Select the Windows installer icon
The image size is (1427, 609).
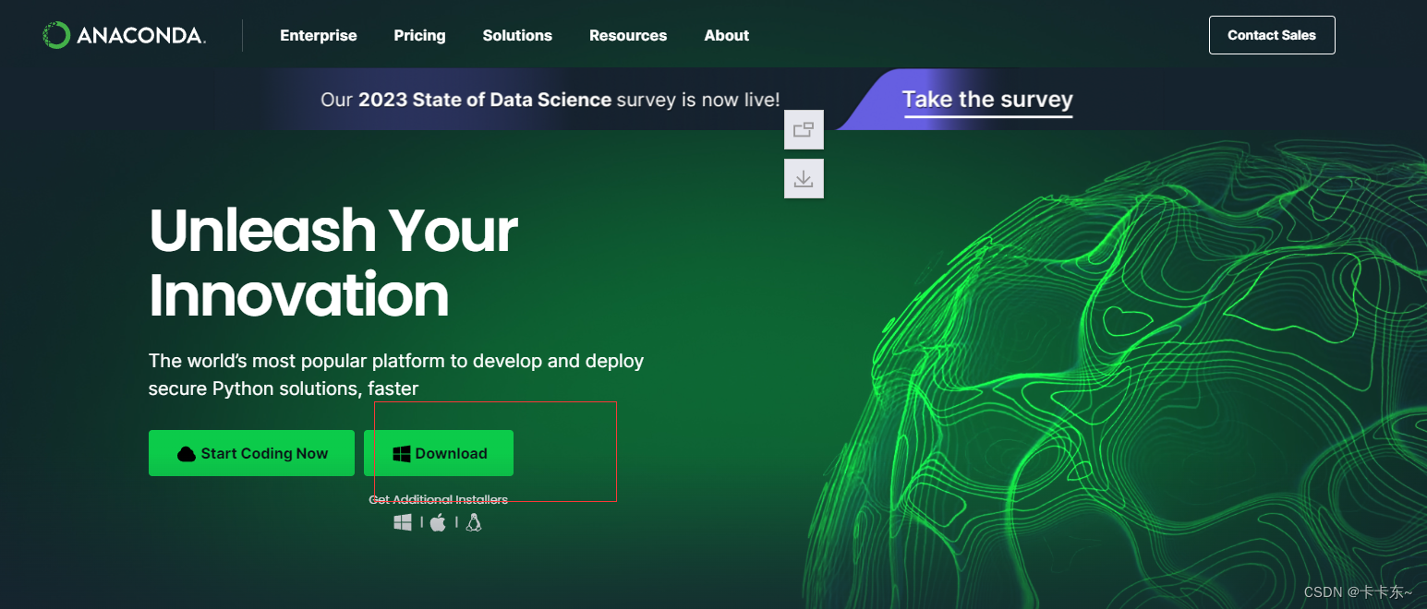pos(403,522)
